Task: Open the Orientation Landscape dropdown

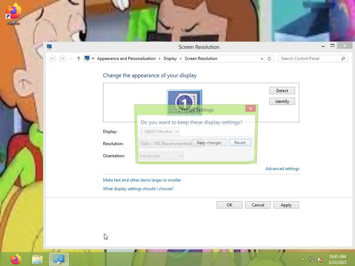Action: click(161, 156)
